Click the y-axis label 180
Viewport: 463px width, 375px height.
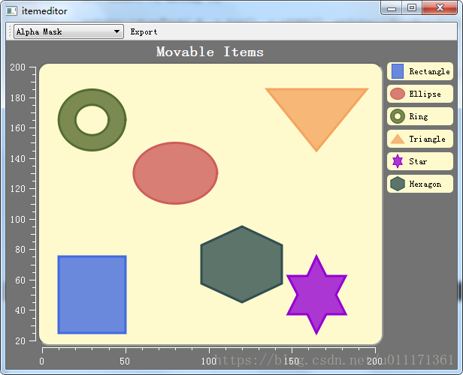(x=18, y=97)
